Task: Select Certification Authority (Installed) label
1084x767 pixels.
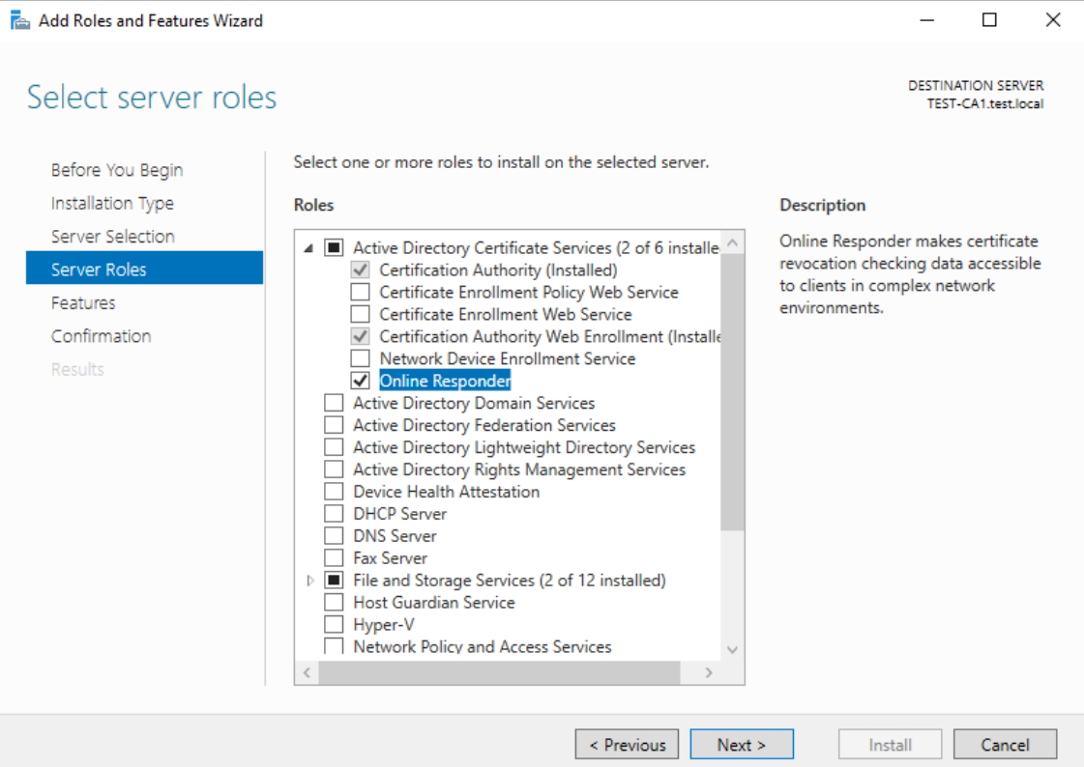Action: coord(498,270)
